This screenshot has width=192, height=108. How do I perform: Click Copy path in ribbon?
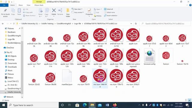28,12
